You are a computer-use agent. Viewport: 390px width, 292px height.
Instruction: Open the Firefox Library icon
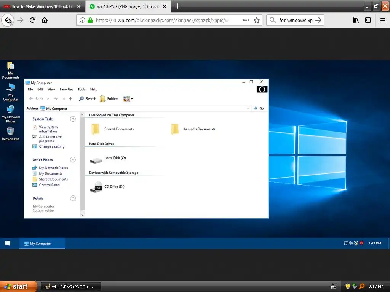(x=356, y=20)
